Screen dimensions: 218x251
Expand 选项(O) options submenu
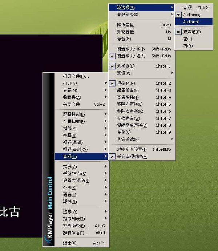[x=82, y=212]
